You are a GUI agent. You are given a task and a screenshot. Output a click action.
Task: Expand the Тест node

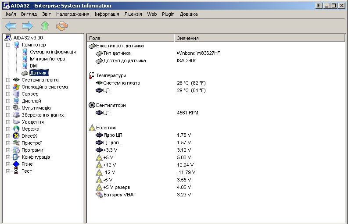click(8, 171)
